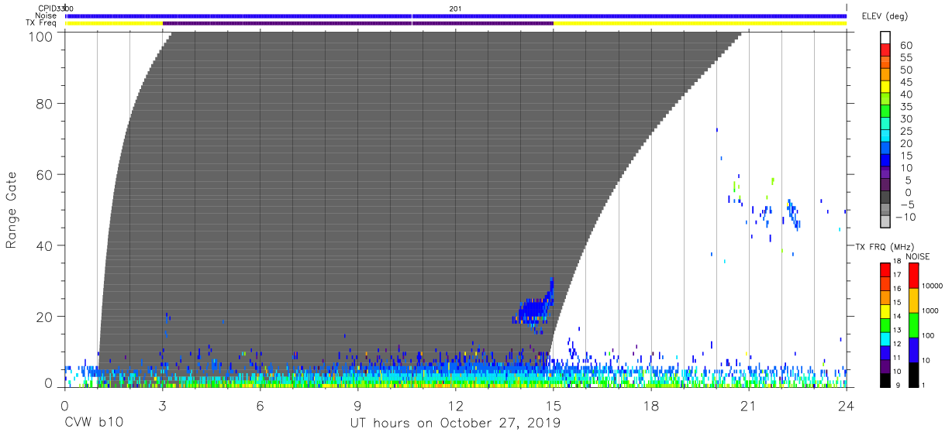Click the "201" CPID value above the plot
This screenshot has width=952, height=439.
coord(455,8)
